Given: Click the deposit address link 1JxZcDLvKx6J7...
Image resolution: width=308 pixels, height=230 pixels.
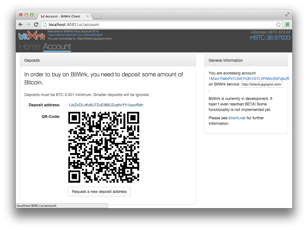Looking at the screenshot, I should pos(106,105).
